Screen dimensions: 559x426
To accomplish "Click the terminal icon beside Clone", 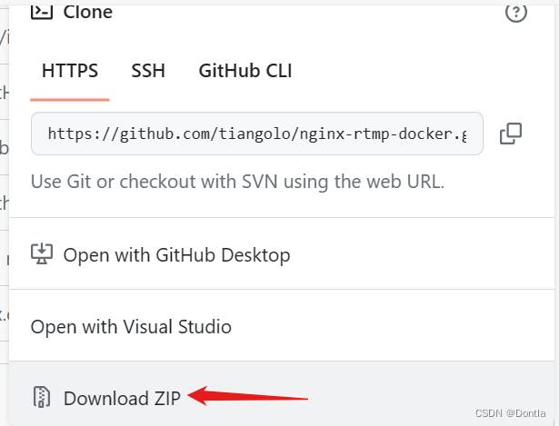I will 42,12.
